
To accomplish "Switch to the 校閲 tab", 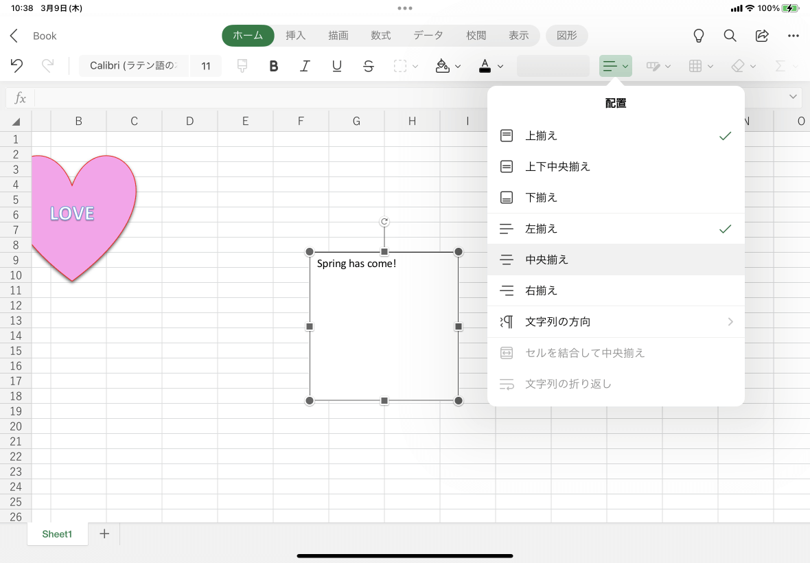I will (x=476, y=36).
